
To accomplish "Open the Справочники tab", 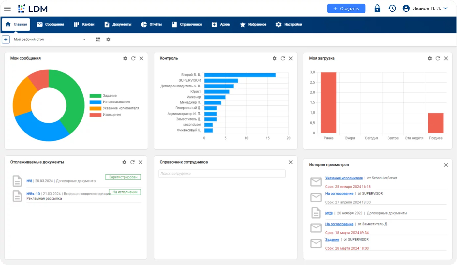I will (187, 24).
